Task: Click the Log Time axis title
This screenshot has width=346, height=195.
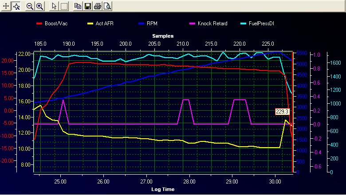Action: 162,189
